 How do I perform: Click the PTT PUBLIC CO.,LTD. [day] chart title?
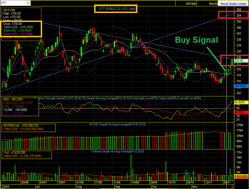pos(117,9)
